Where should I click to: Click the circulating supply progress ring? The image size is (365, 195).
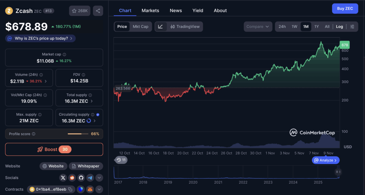(89, 121)
